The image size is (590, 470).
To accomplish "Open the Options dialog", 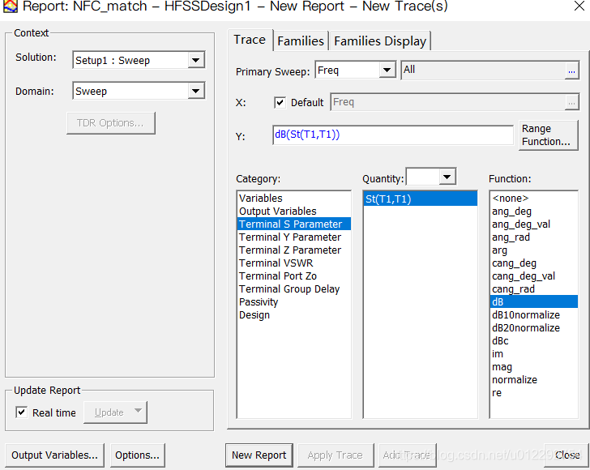I will 137,455.
